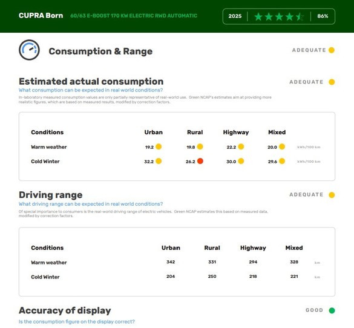Click the 60/63 E-BOOST 170 KW variant text
354x328 pixels.
tap(134, 16)
